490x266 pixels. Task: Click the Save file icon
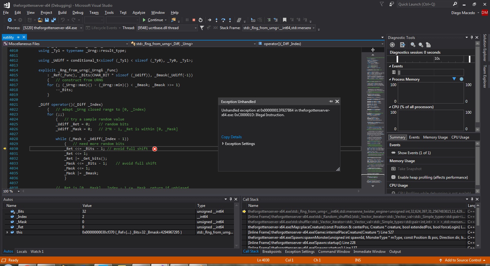(x=47, y=20)
